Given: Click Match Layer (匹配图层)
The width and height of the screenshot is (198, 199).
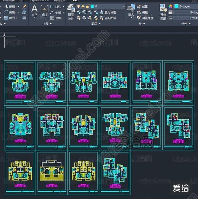Looking at the screenshot, I should pyautogui.click(x=108, y=18).
